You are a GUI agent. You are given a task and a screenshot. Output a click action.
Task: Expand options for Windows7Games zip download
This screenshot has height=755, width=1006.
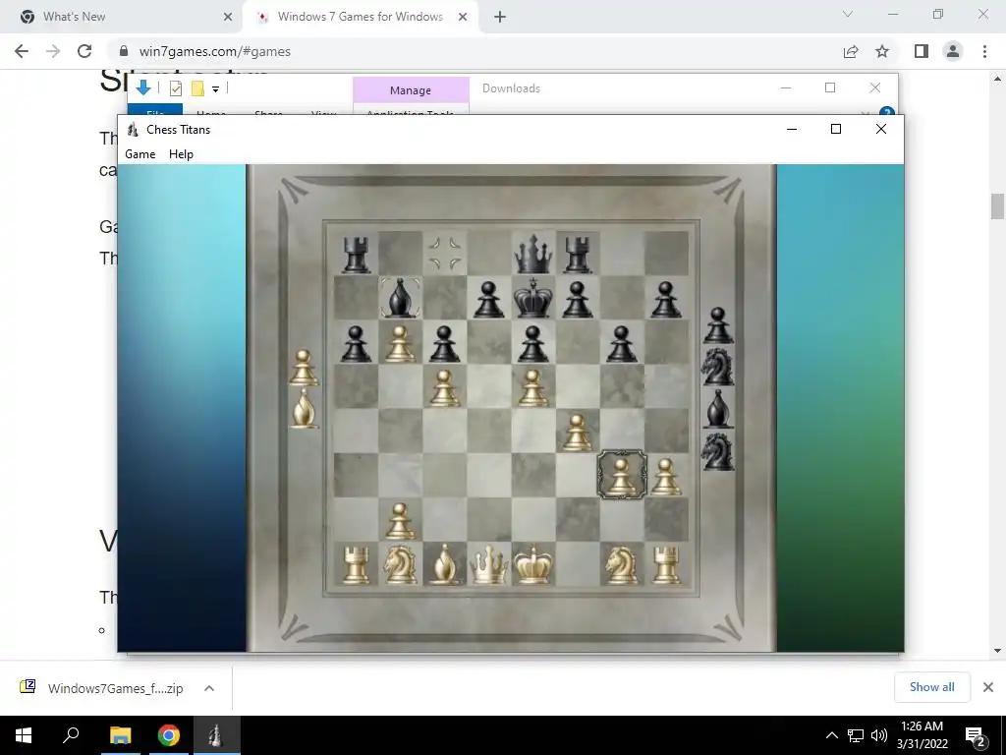point(209,688)
